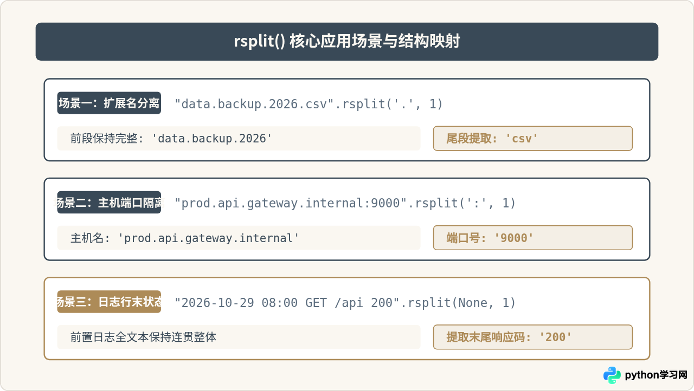Select the '场景一：扩展名分离' badge
This screenshot has height=391, width=694.
tap(109, 103)
